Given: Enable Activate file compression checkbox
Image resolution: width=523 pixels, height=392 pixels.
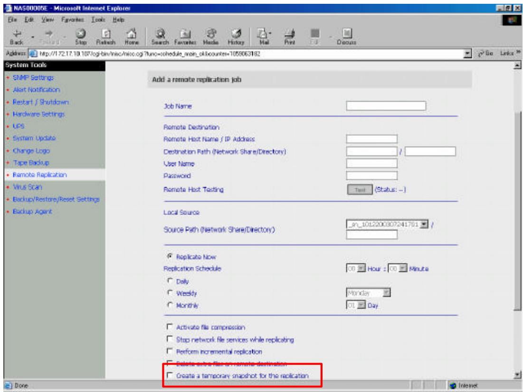Looking at the screenshot, I should point(170,327).
